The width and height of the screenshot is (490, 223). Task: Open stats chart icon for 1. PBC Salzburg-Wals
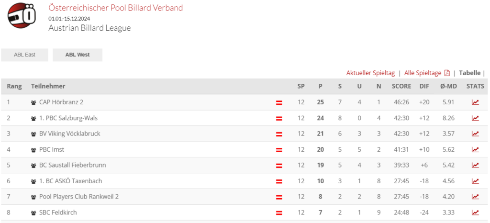[x=475, y=118]
